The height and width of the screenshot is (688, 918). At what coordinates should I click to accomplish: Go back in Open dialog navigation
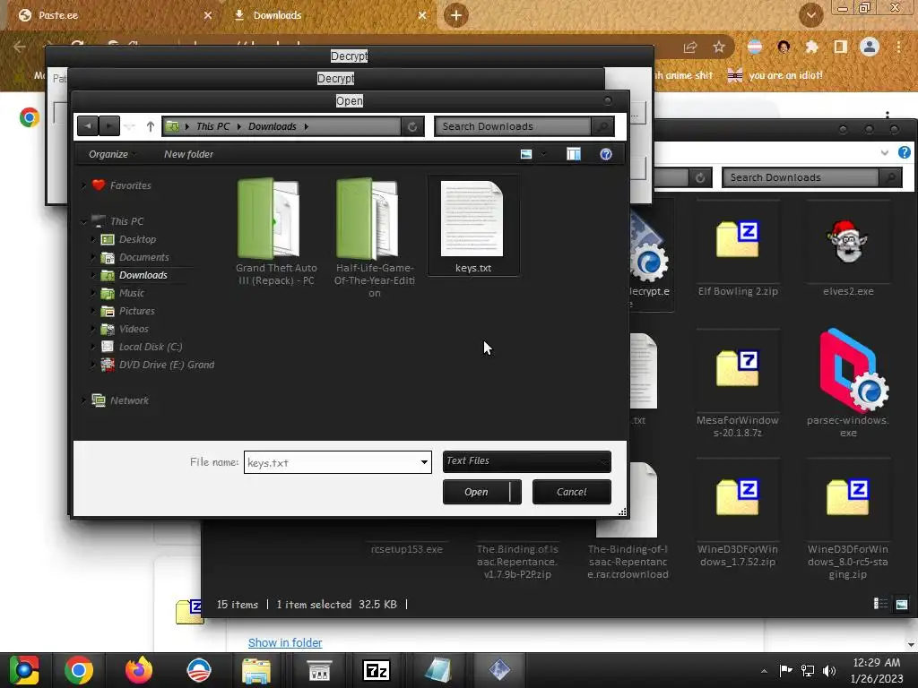pyautogui.click(x=87, y=125)
